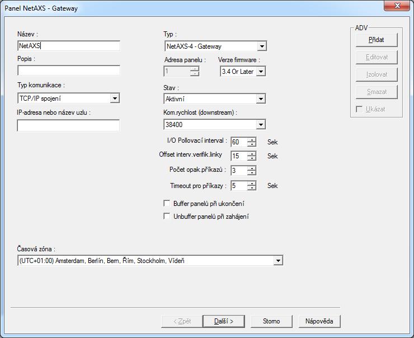Enable Unbuffer panelů při zahájení checkbox
This screenshot has height=338, width=414.
coord(167,216)
